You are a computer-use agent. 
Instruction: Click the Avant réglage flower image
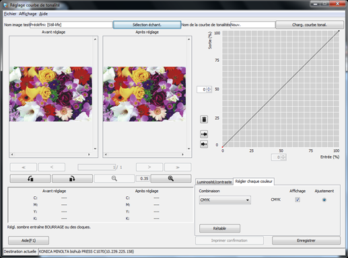pyautogui.click(x=50, y=94)
